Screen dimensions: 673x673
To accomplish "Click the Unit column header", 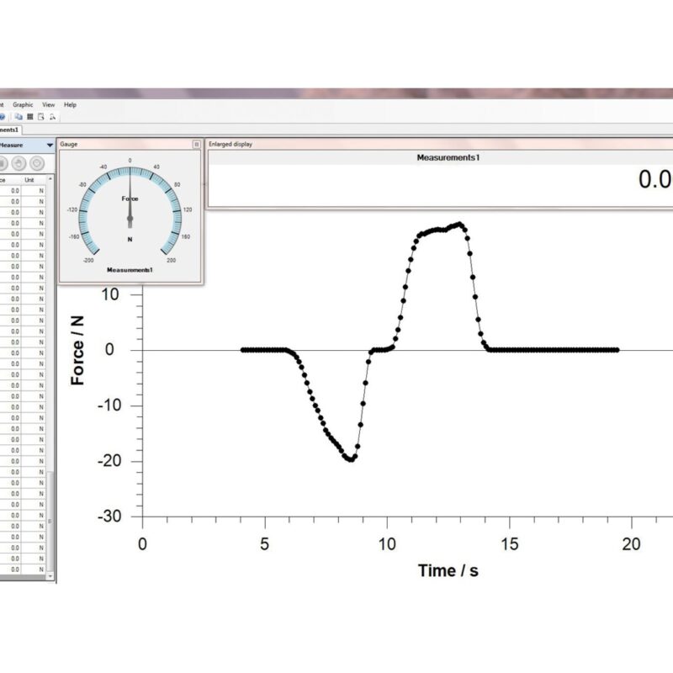I will [29, 179].
